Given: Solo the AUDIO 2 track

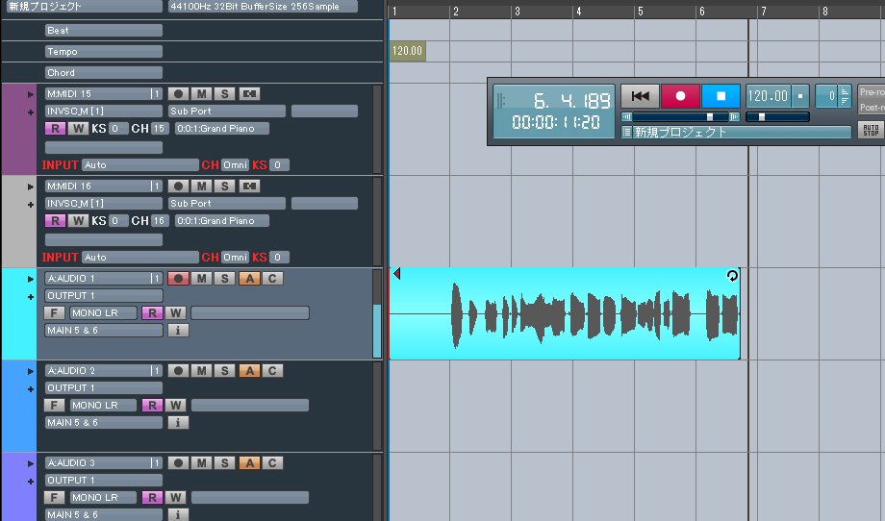Looking at the screenshot, I should [225, 370].
